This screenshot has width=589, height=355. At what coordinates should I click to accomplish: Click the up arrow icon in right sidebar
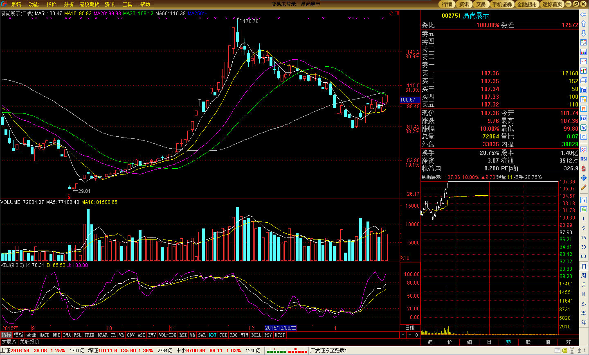point(584,24)
